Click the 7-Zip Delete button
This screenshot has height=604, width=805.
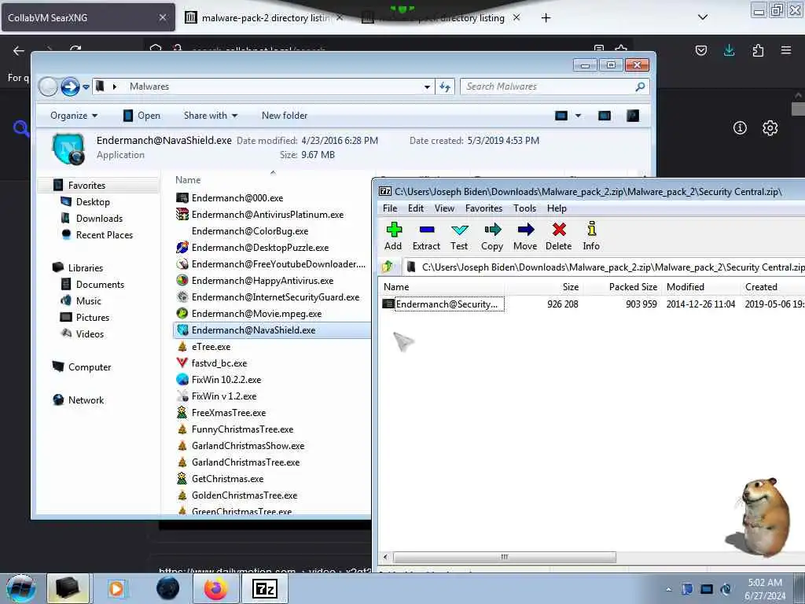coord(559,236)
